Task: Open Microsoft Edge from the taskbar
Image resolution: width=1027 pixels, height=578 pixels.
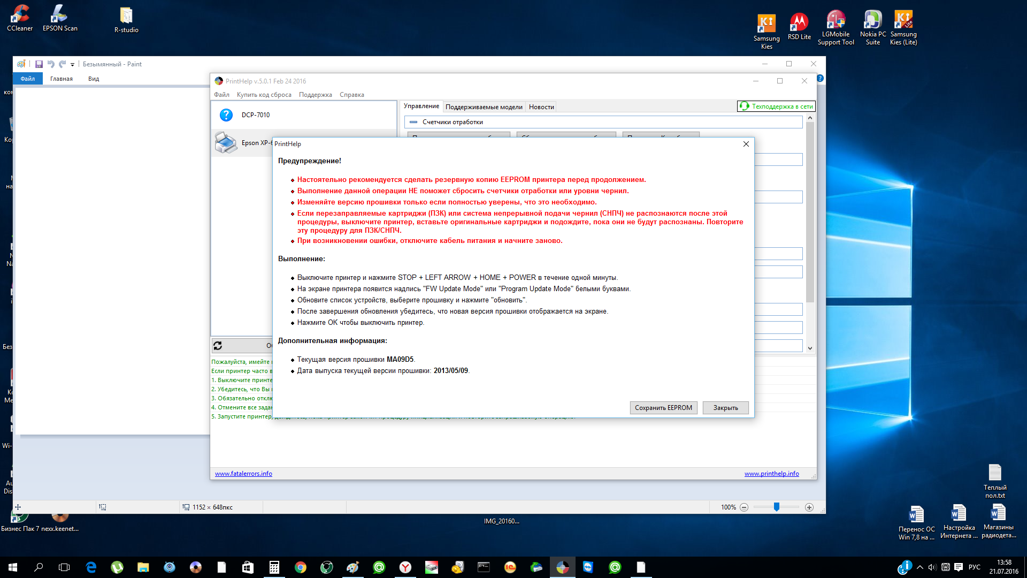Action: point(91,567)
